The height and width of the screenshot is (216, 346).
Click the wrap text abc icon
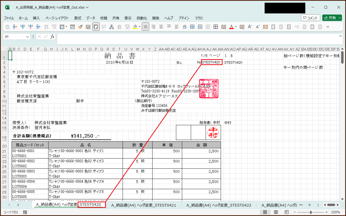click(x=185, y=27)
